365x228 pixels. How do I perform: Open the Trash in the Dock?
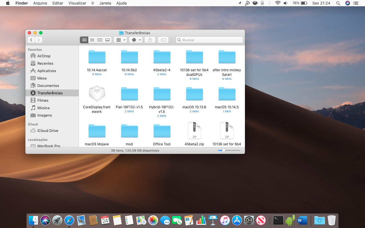(332, 220)
